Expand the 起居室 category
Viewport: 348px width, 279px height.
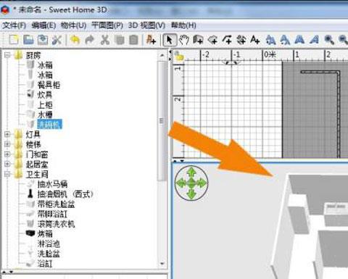point(7,164)
